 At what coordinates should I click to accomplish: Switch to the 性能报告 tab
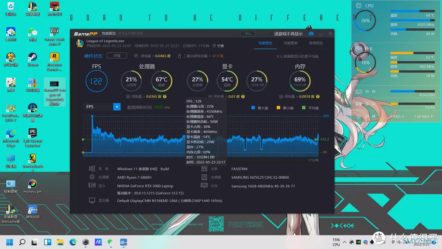coord(265,43)
